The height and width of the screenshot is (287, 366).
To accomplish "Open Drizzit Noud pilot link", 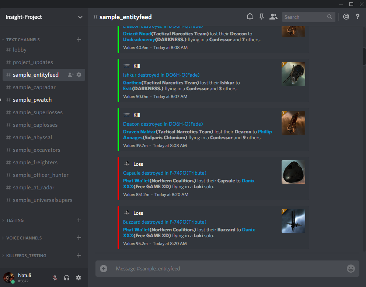I will tap(137, 34).
